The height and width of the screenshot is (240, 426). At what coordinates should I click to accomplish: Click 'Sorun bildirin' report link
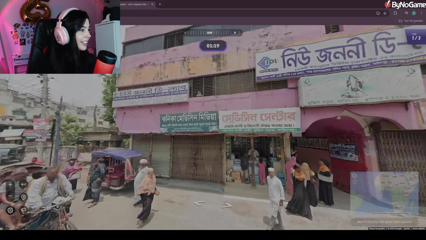click(x=419, y=228)
